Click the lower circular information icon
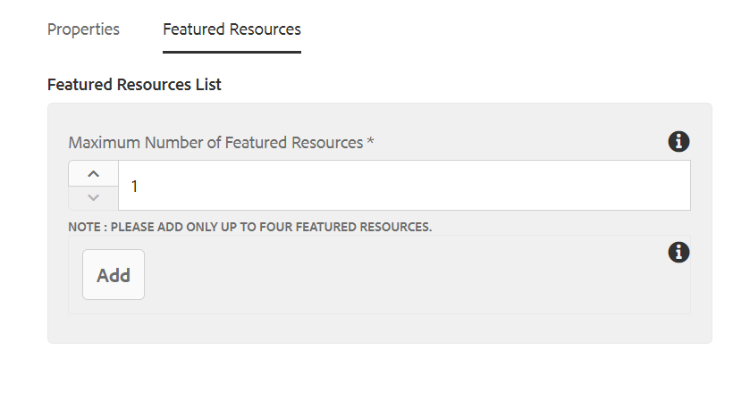This screenshot has width=733, height=400. click(x=678, y=253)
